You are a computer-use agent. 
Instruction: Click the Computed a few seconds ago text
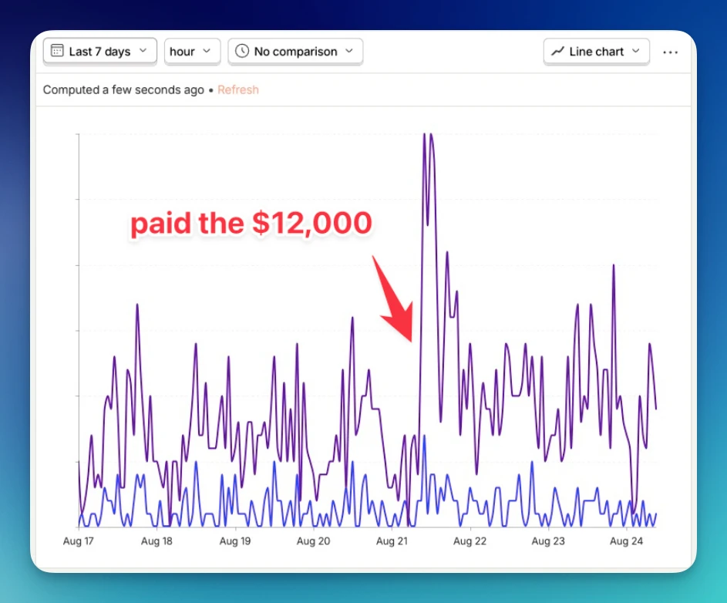123,89
